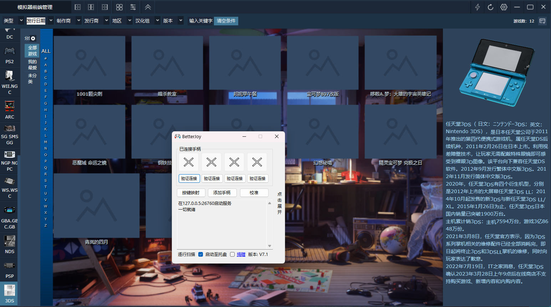The height and width of the screenshot is (307, 551).
Task: Open the PSP platform
Action: [x=10, y=270]
